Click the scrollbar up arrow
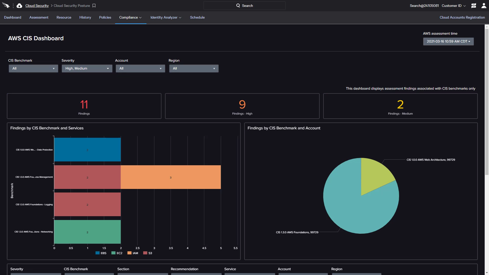 (x=487, y=26)
